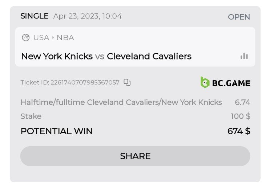
Task: Copy the ticket ID with copy icon
Action: (x=127, y=82)
